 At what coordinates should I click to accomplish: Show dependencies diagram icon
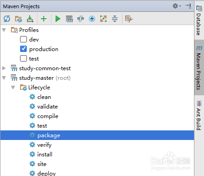103,19
